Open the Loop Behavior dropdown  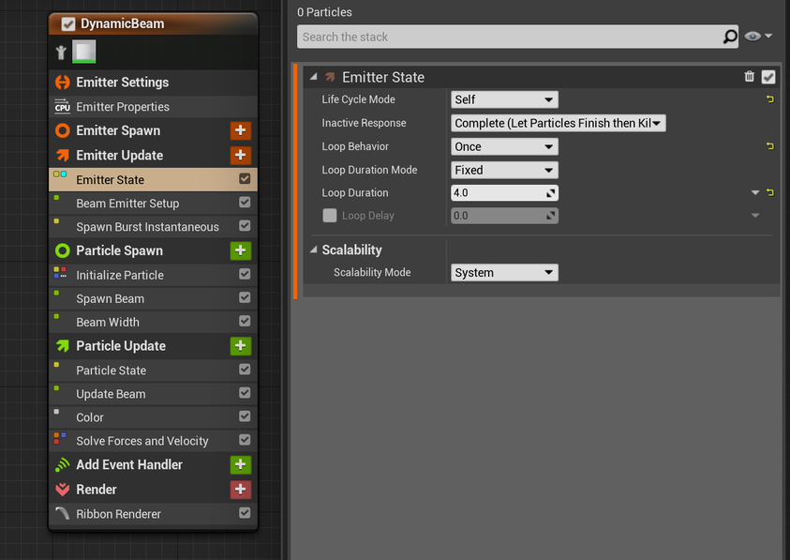pyautogui.click(x=504, y=146)
